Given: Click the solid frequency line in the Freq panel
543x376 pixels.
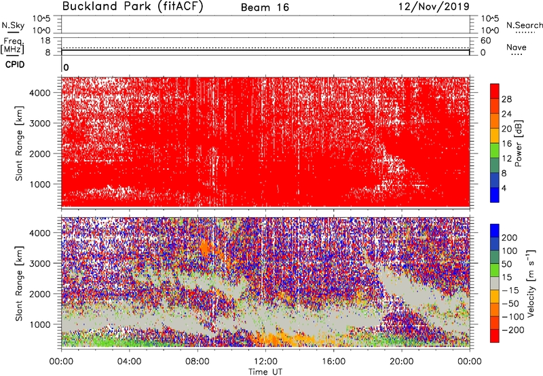Looking at the screenshot, I should pos(265,50).
